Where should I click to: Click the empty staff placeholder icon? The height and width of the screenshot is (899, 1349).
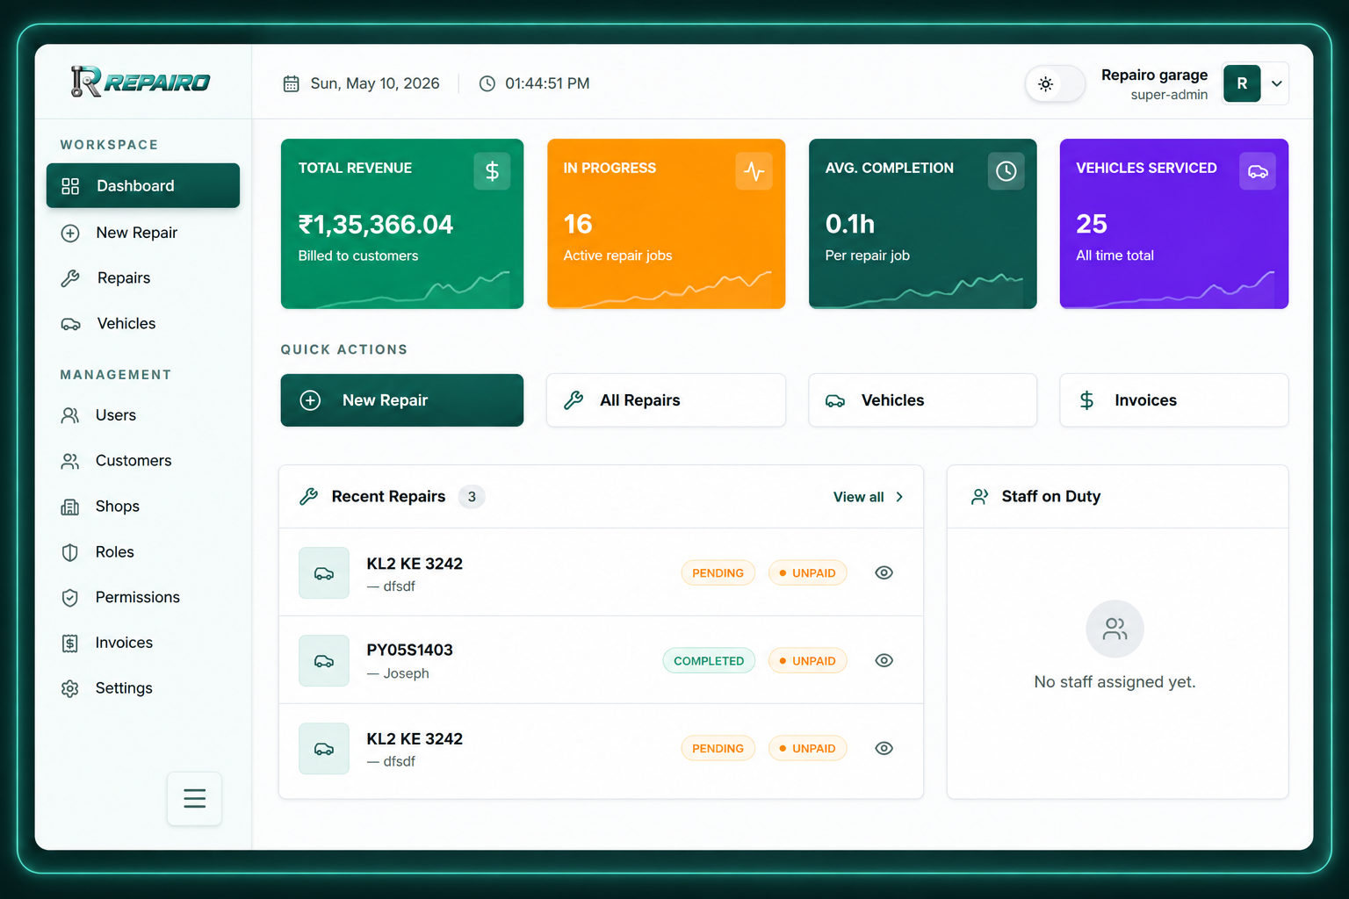coord(1115,629)
